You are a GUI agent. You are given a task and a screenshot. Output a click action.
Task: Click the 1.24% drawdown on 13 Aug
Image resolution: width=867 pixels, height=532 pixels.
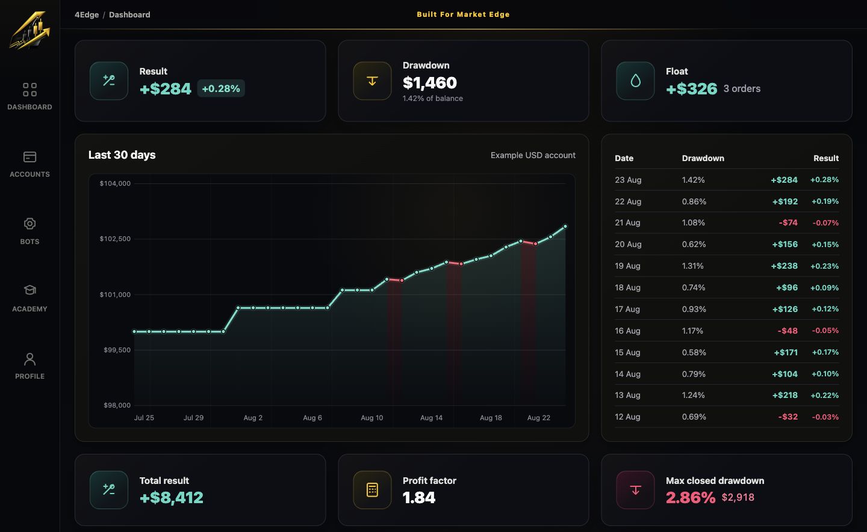[x=693, y=395]
